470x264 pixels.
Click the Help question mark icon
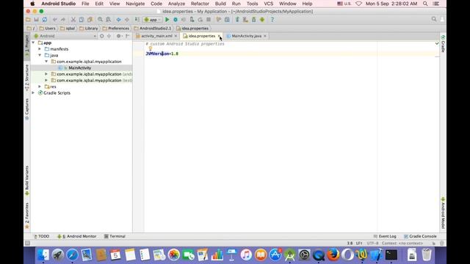click(272, 20)
